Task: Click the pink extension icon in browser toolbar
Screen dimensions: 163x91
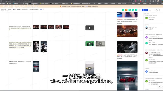Action: (x=136, y=1)
